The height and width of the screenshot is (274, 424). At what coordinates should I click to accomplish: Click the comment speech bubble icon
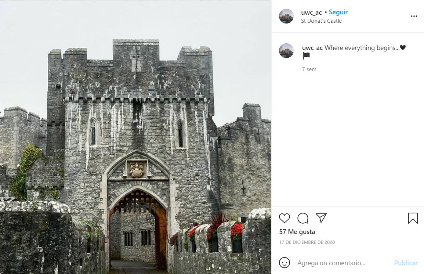[x=303, y=218]
